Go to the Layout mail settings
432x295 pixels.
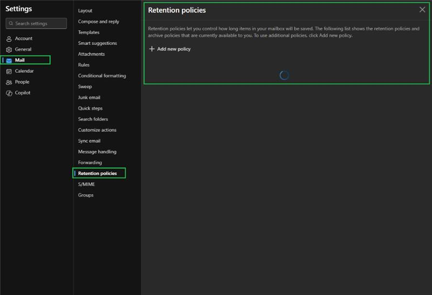tap(85, 11)
